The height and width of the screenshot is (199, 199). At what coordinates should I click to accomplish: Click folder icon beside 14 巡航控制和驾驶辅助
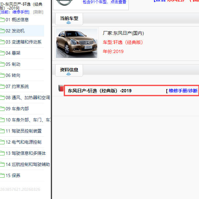pos(2,164)
